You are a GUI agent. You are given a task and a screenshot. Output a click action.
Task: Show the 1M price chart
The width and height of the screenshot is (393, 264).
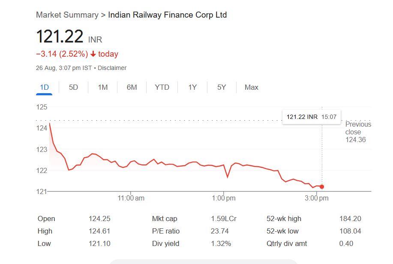102,87
